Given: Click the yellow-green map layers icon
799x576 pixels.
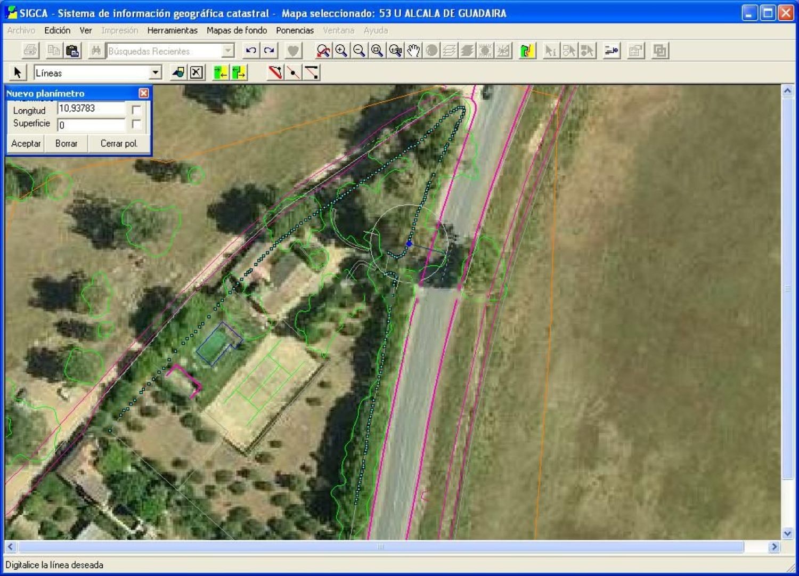Looking at the screenshot, I should click(527, 51).
